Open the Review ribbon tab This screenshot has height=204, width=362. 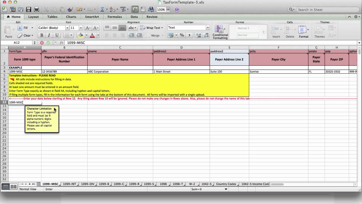[152, 17]
